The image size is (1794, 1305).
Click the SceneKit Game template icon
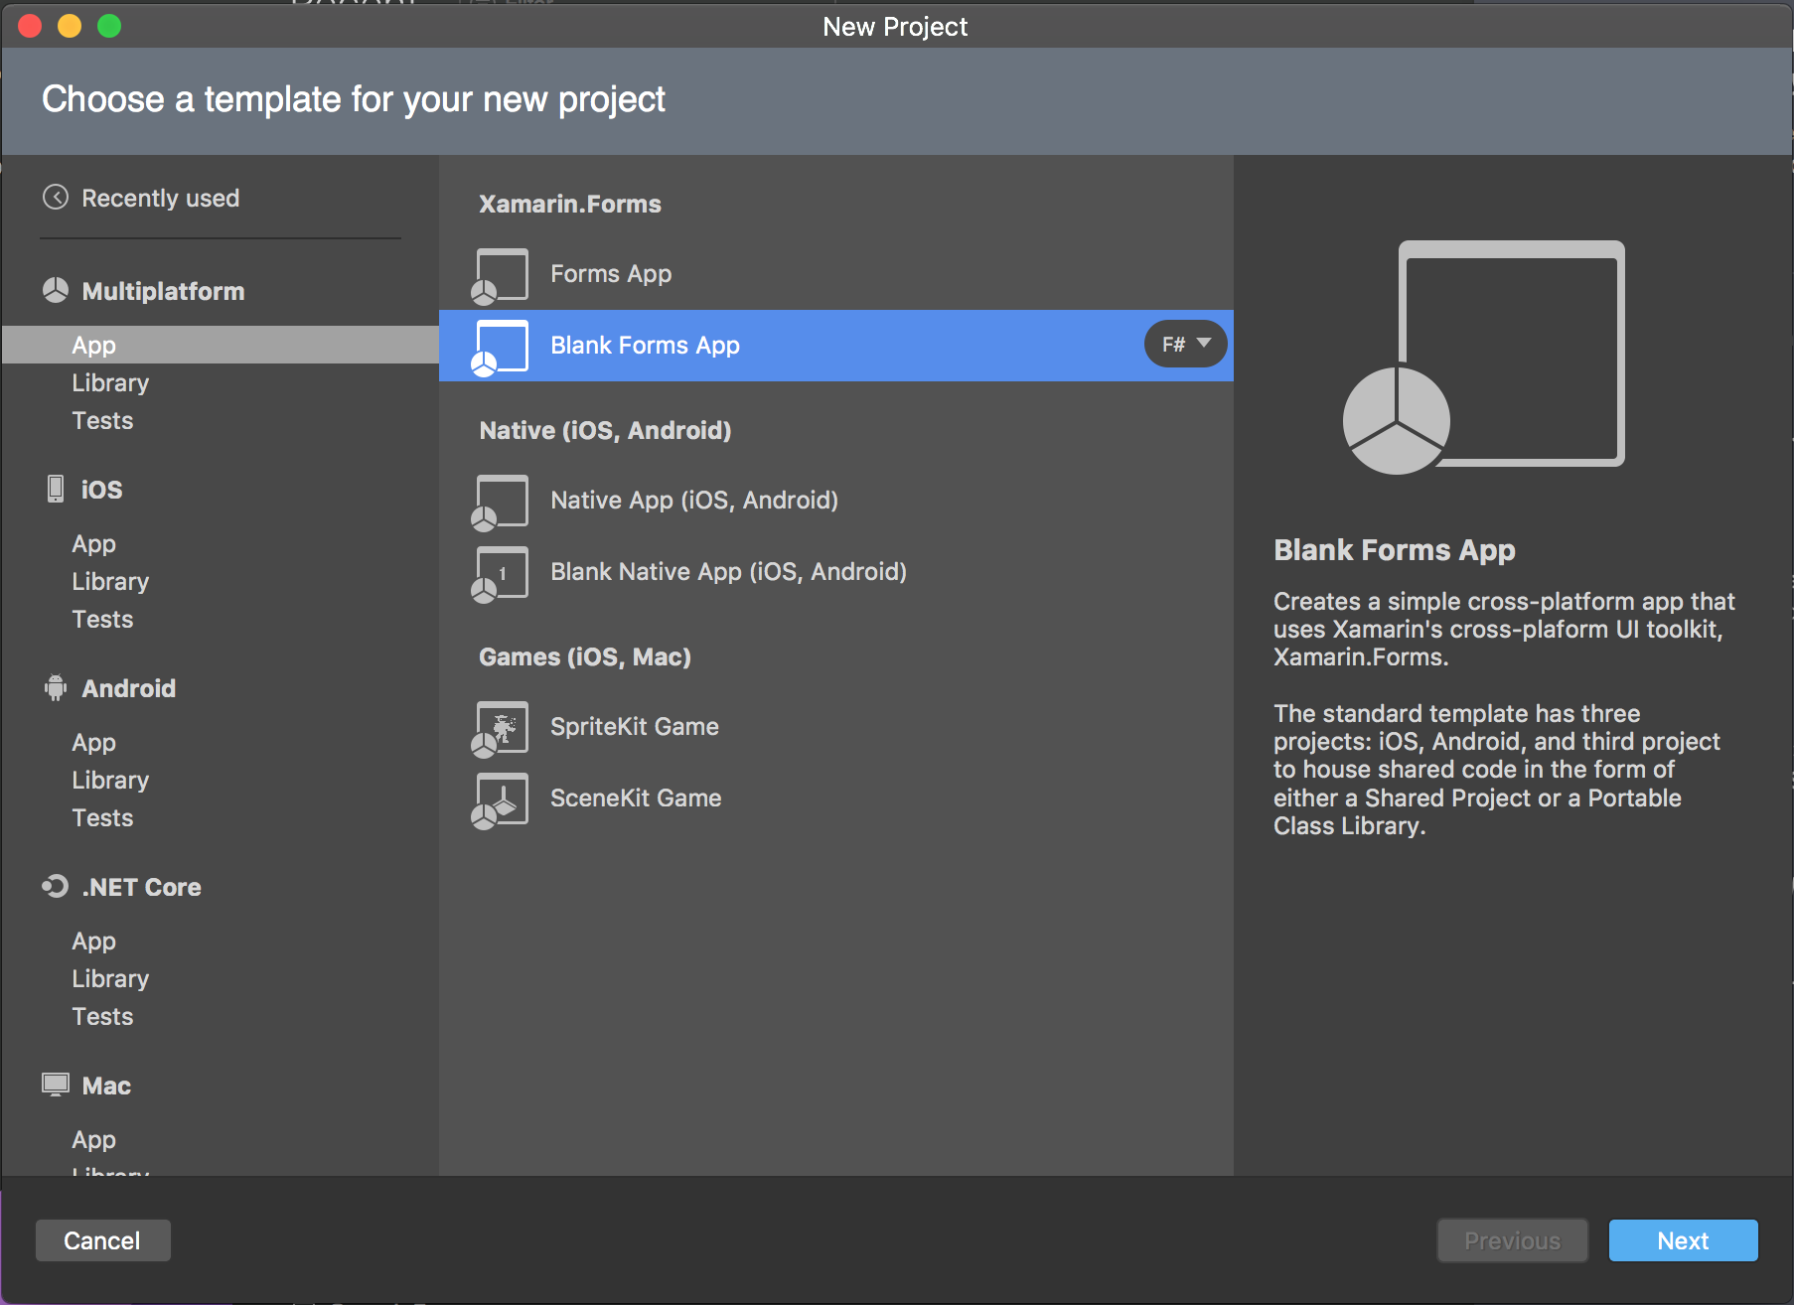point(500,800)
